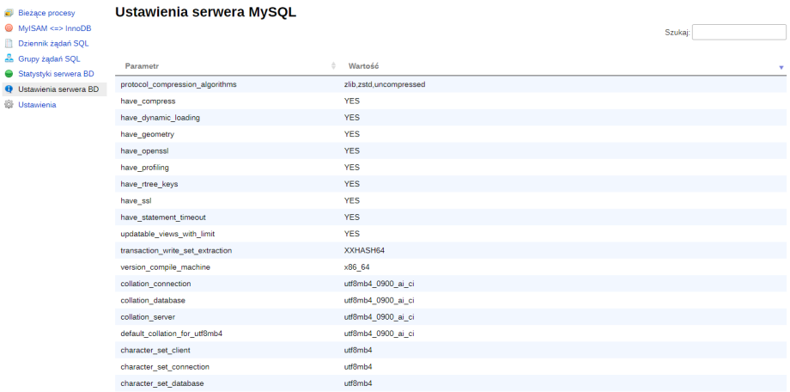Click the Wartość descending sort arrow
The image size is (790, 392).
click(x=781, y=67)
